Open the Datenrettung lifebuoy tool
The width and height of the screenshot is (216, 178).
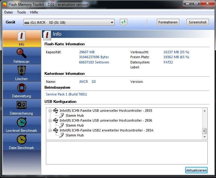(22, 90)
